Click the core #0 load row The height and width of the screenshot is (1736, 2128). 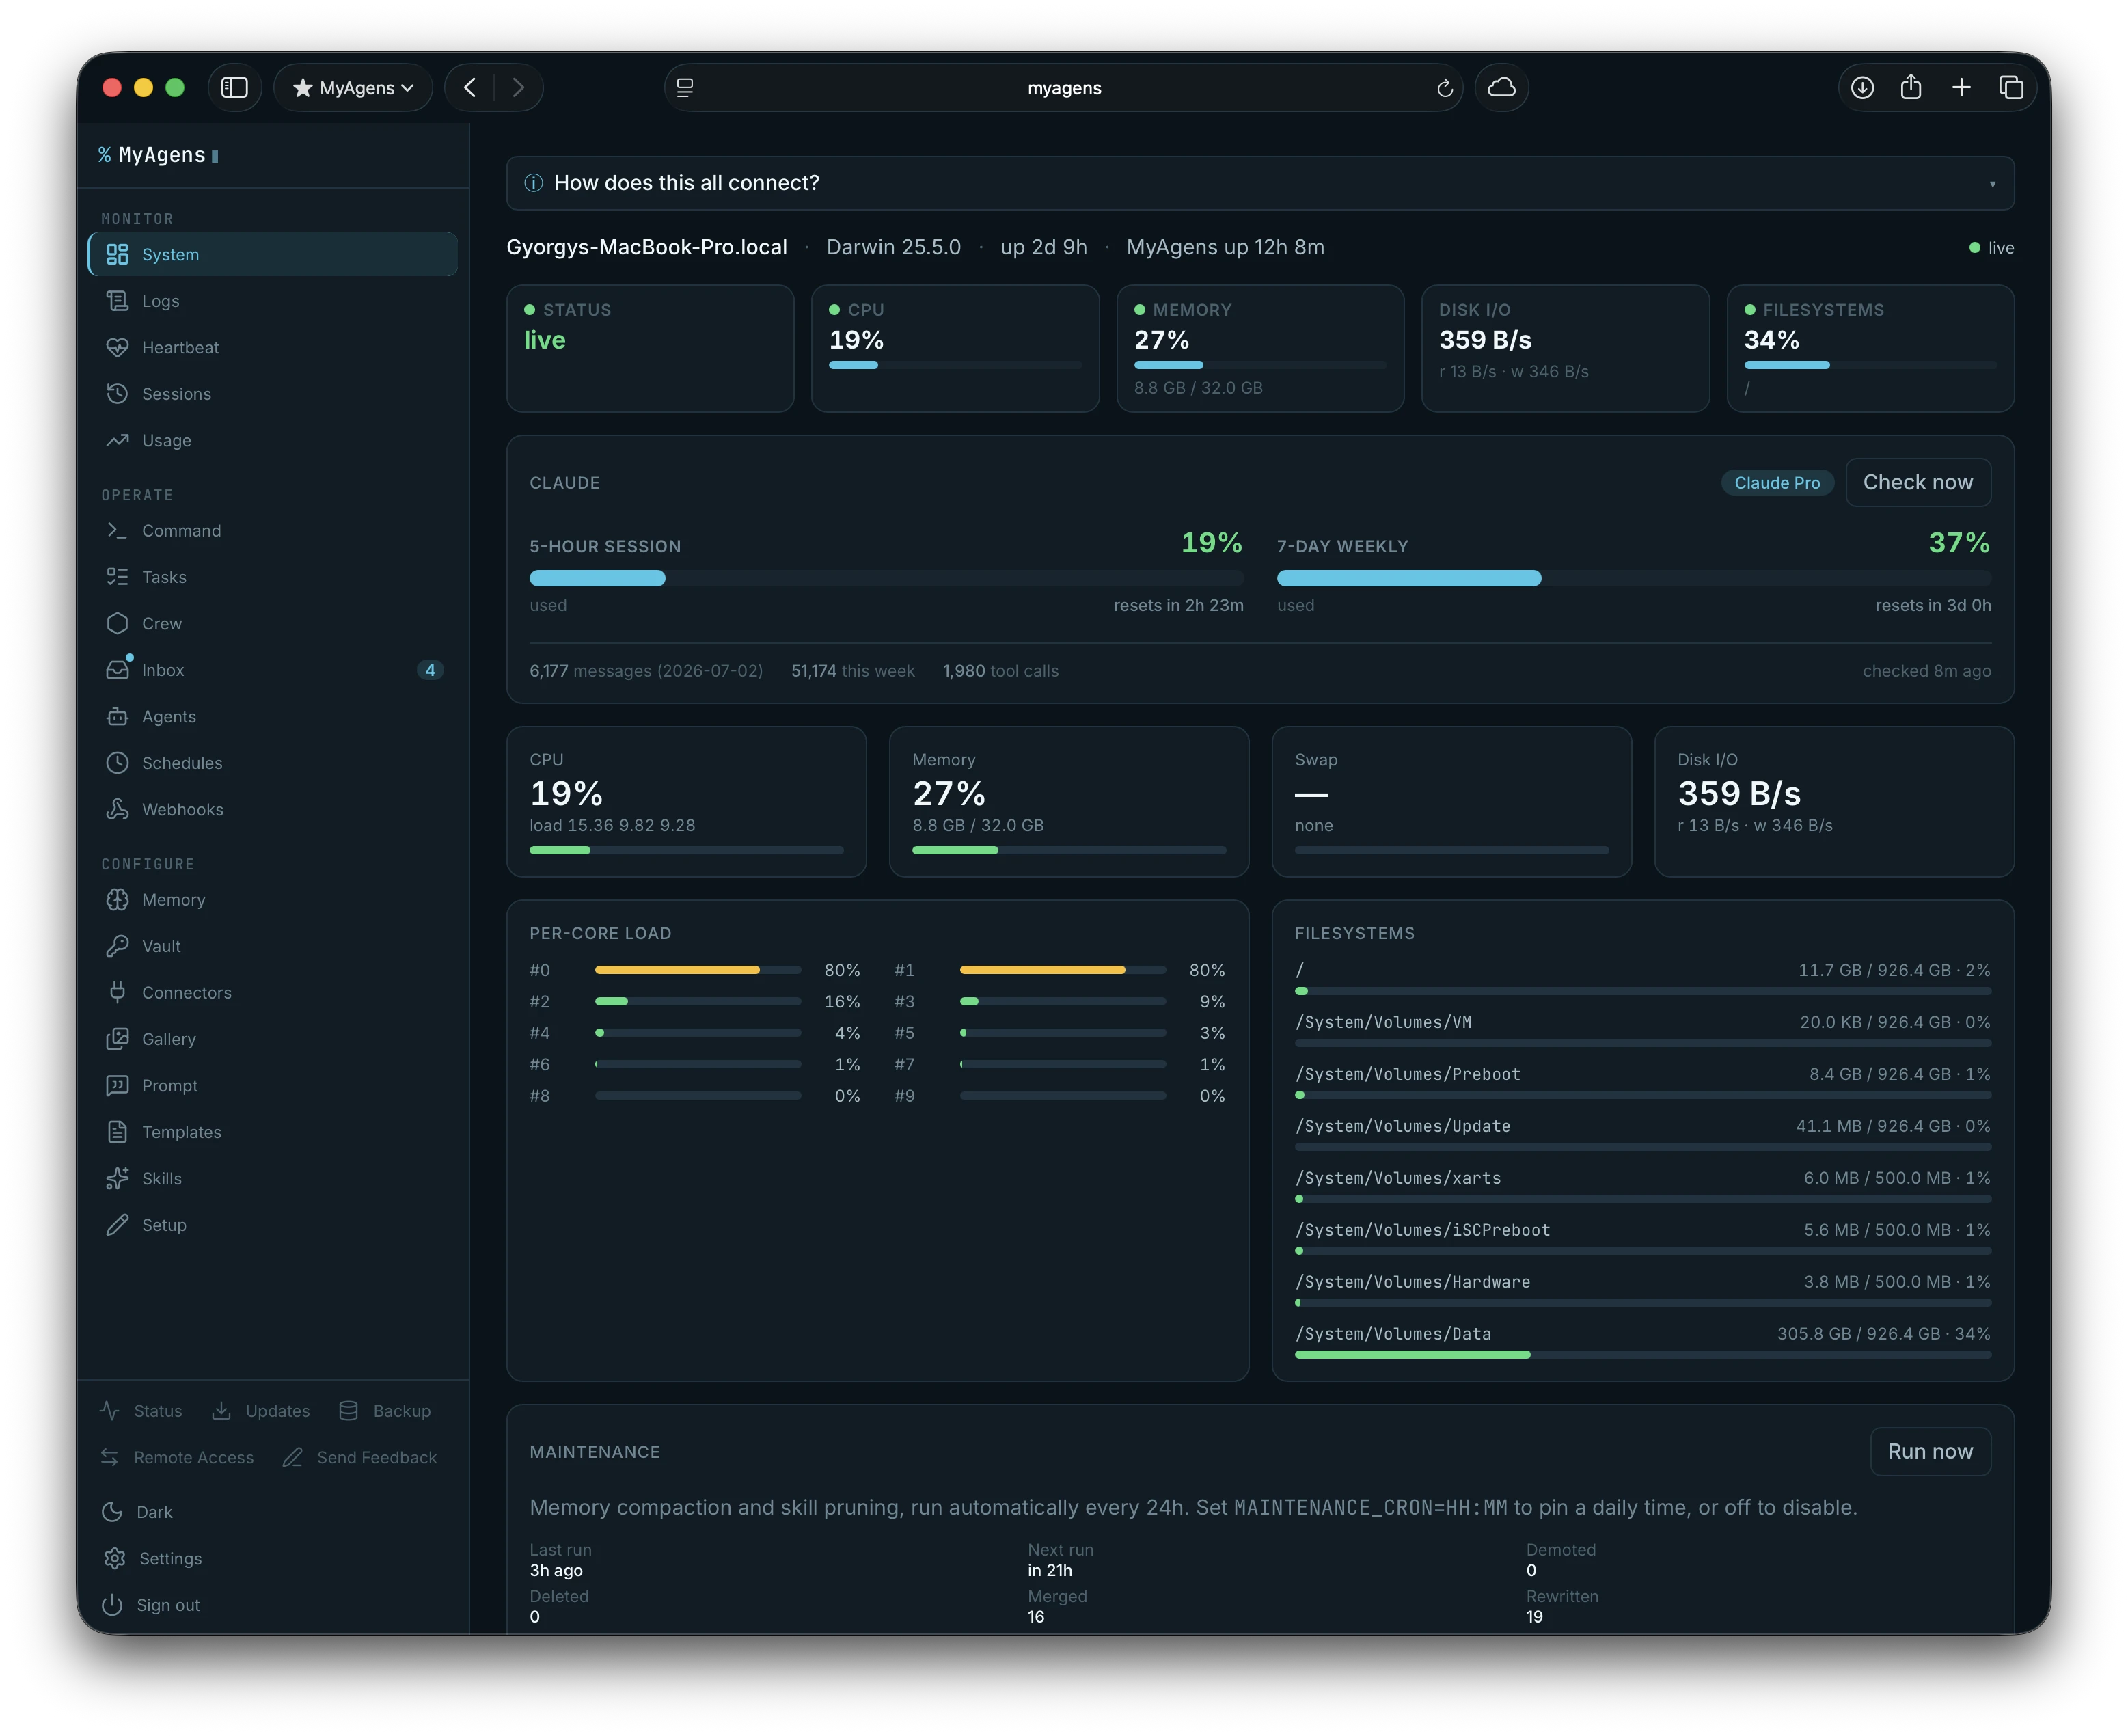click(x=695, y=970)
